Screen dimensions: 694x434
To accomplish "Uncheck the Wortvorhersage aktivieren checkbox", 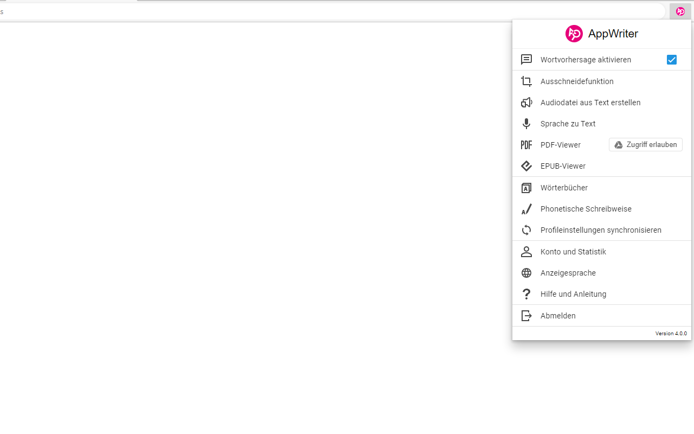I will 672,60.
